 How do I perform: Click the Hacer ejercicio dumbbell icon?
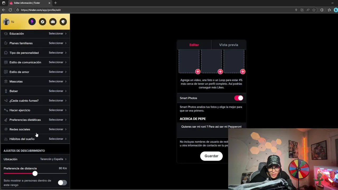coord(6,110)
